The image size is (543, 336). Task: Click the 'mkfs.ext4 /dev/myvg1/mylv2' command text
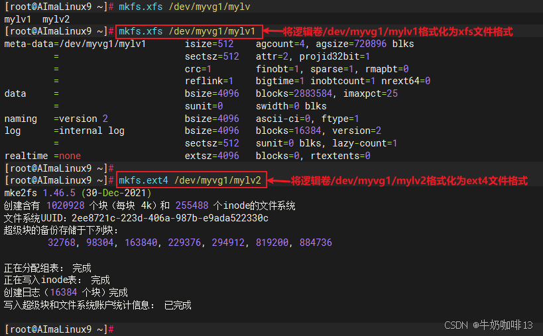(190, 180)
